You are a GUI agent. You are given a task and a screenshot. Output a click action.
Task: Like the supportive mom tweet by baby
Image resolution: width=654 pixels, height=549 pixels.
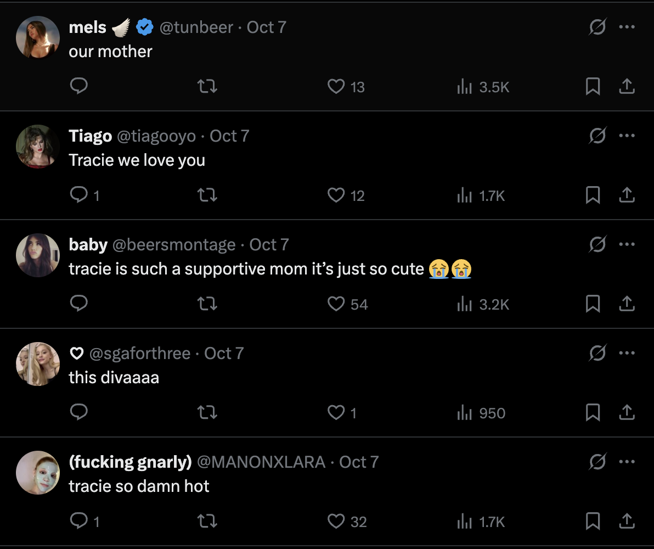tap(336, 304)
